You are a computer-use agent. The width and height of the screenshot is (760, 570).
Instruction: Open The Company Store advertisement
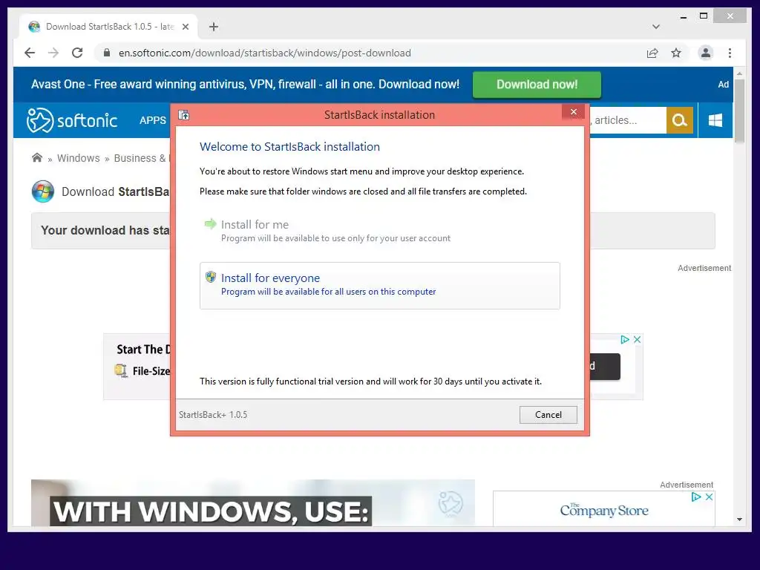[x=604, y=511]
